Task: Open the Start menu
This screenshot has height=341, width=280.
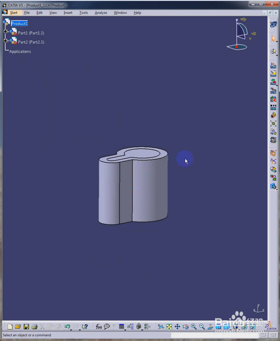Action: (13, 13)
